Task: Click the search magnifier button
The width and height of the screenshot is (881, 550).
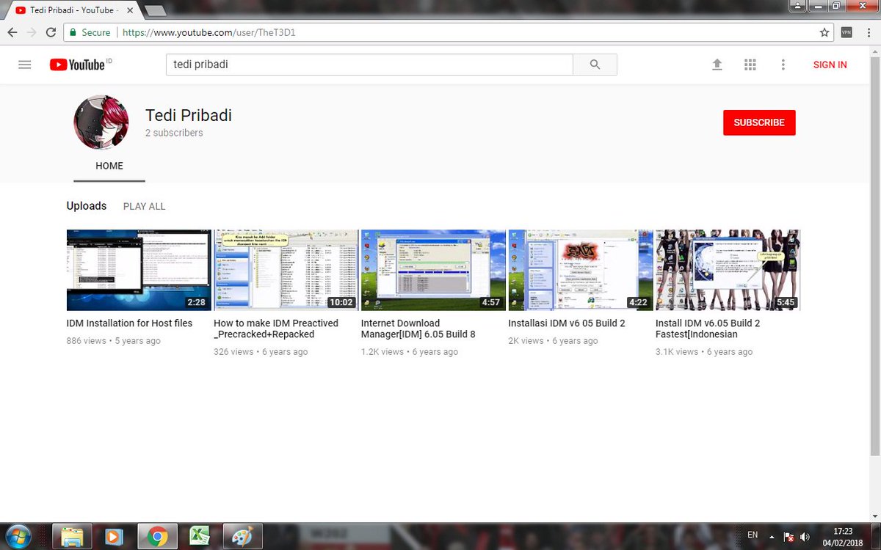Action: click(595, 65)
